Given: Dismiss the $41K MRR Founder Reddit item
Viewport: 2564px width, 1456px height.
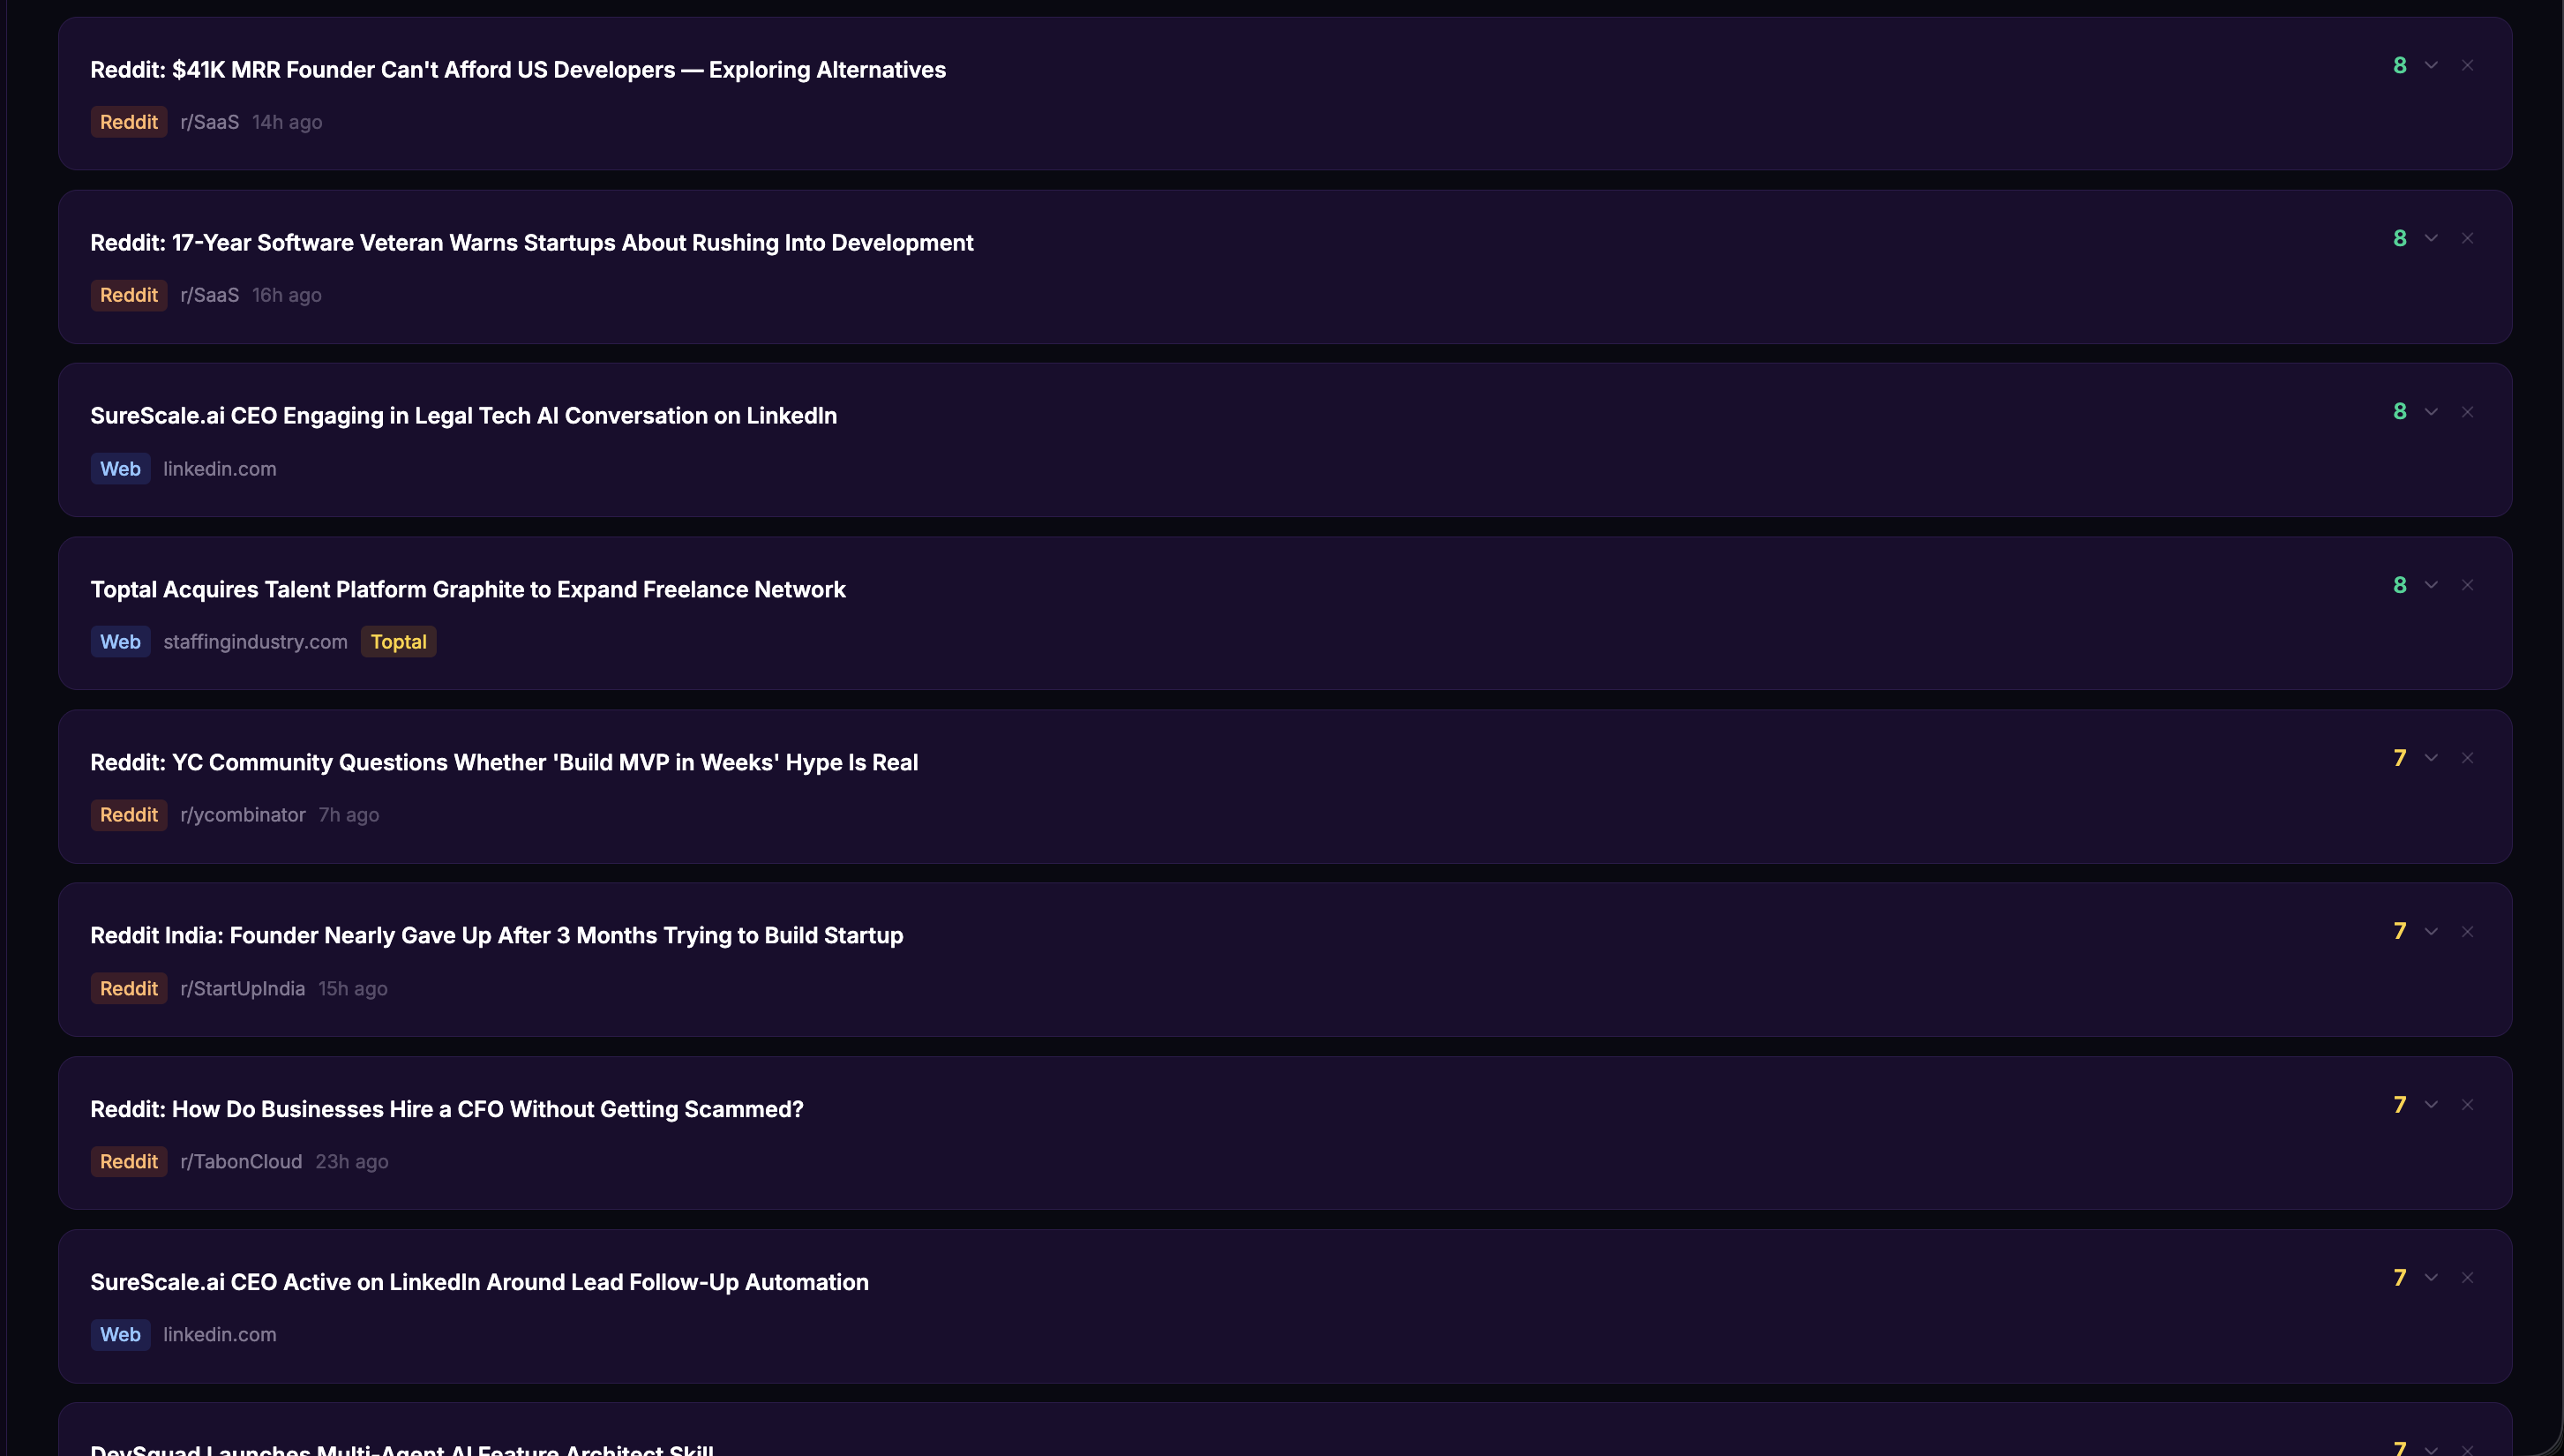Looking at the screenshot, I should click(x=2467, y=66).
